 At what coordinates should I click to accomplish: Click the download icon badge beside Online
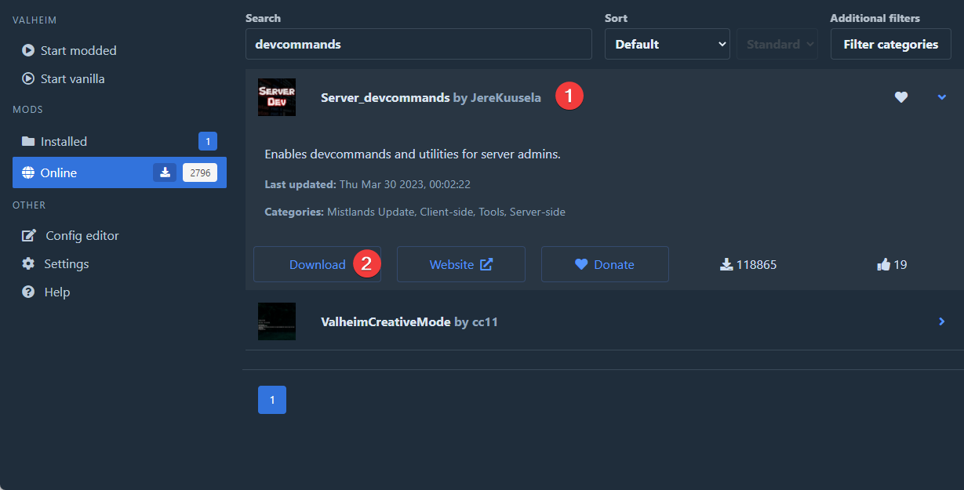(165, 172)
